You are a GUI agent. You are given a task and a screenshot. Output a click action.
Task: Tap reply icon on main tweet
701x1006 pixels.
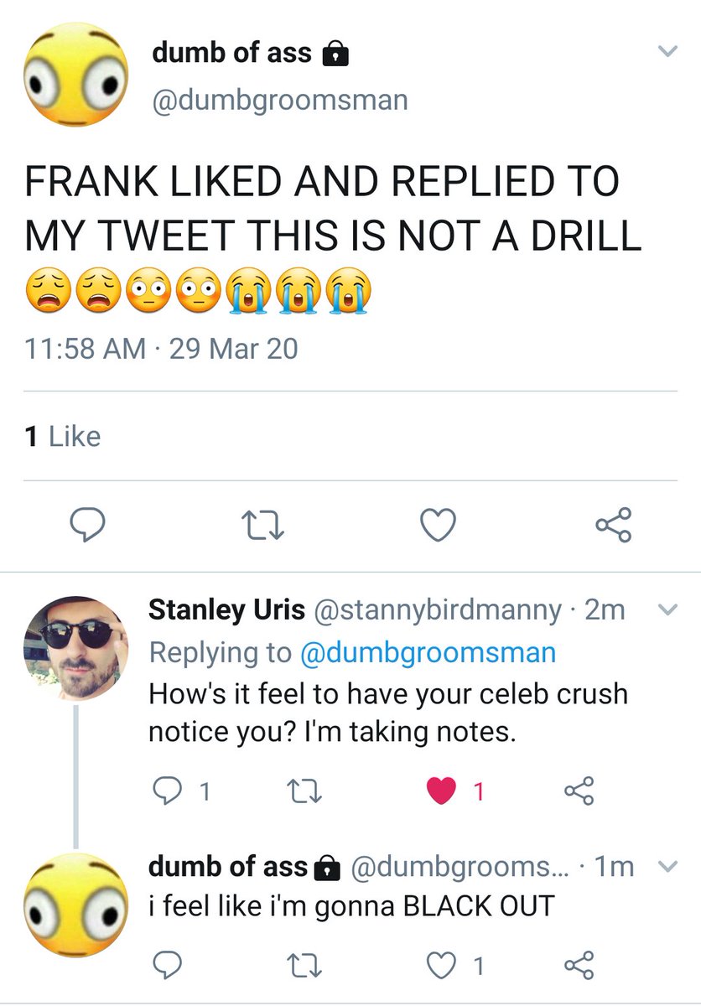point(86,525)
